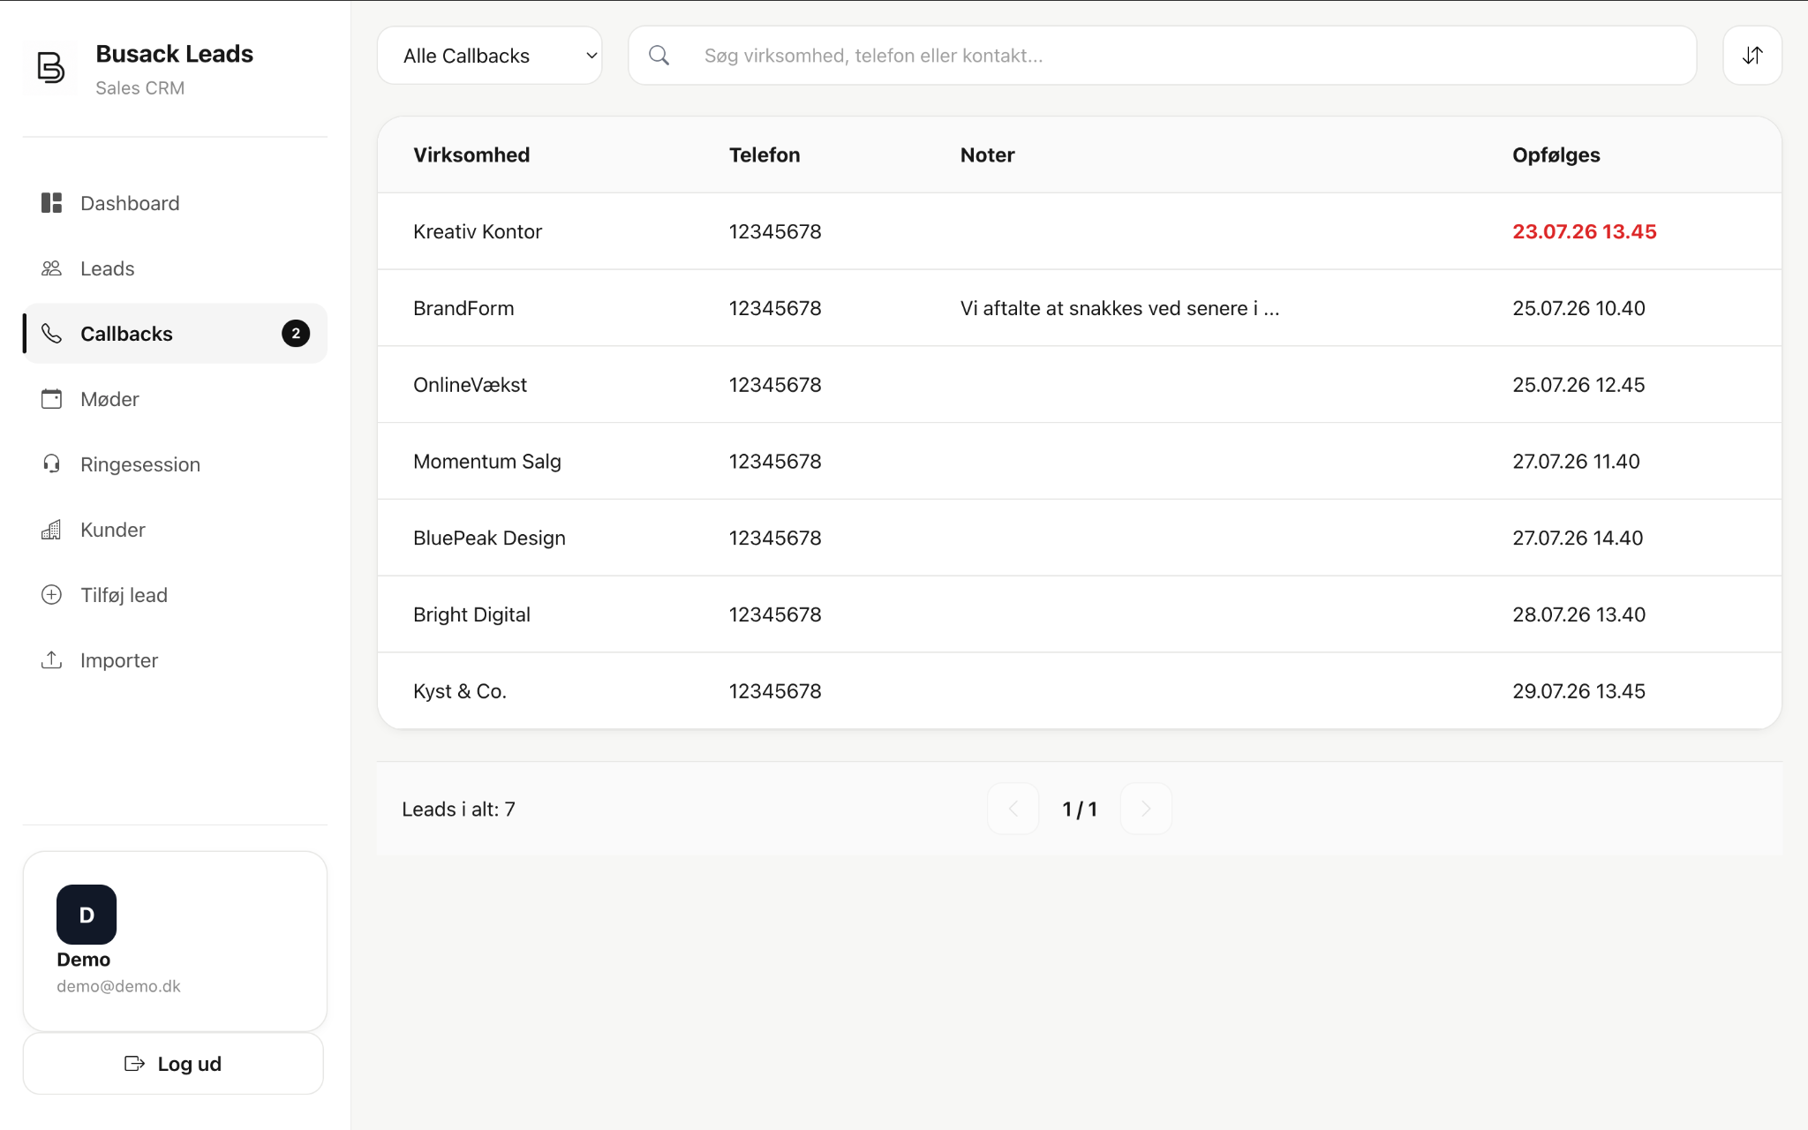Open the Kunder menu item
Screen dimensions: 1808x1130
click(176, 530)
